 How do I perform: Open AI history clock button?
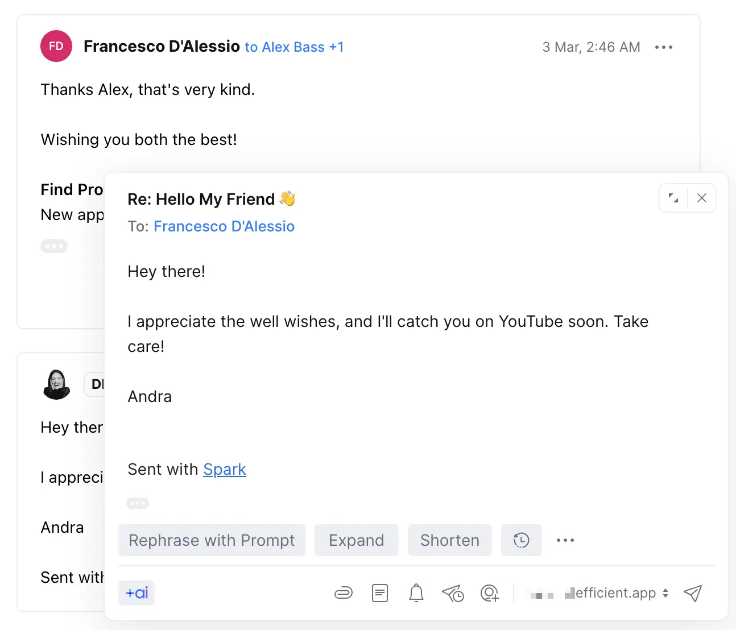pos(521,540)
